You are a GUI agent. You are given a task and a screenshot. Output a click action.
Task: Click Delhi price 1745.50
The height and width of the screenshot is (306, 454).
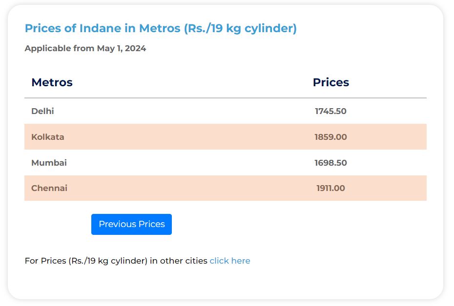point(330,111)
